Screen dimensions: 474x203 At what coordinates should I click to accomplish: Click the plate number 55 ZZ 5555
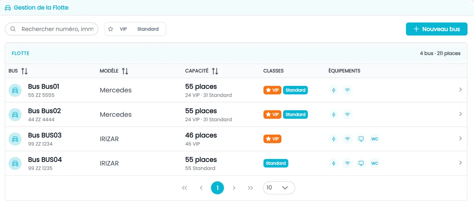[41, 95]
